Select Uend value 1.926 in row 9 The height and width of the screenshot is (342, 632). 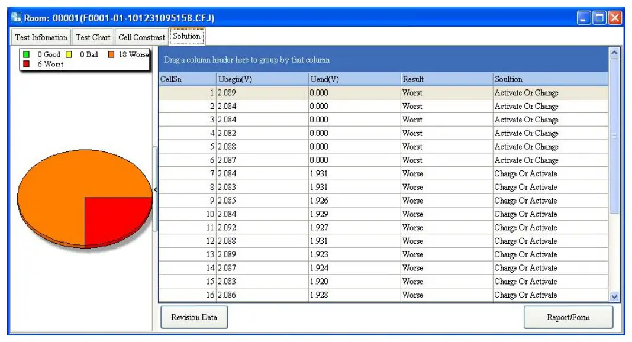(x=354, y=201)
